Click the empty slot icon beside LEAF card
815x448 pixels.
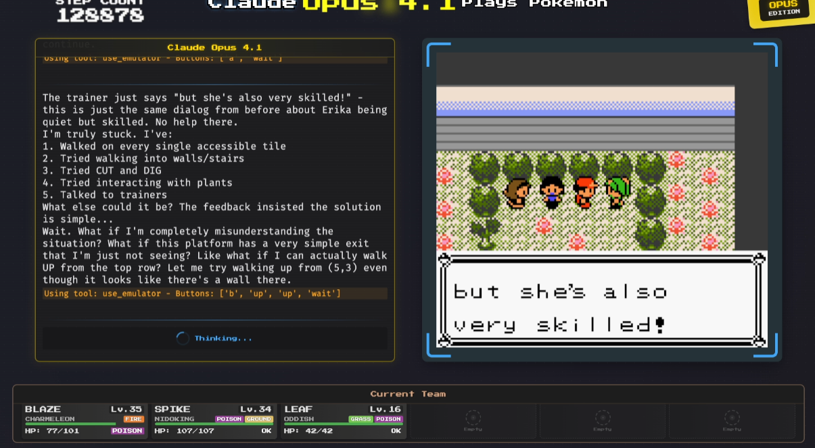[x=473, y=419]
